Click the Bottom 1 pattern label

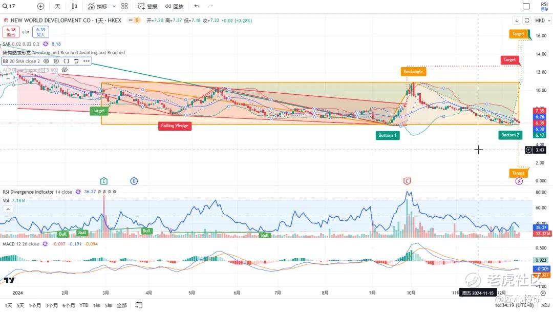click(388, 135)
